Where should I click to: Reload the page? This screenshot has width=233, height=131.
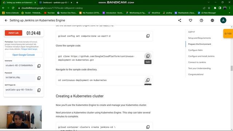click(x=13, y=8)
